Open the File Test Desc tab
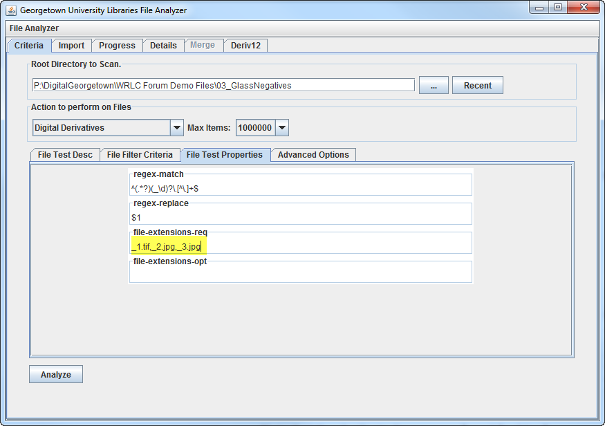Image resolution: width=605 pixels, height=426 pixels. pos(65,155)
